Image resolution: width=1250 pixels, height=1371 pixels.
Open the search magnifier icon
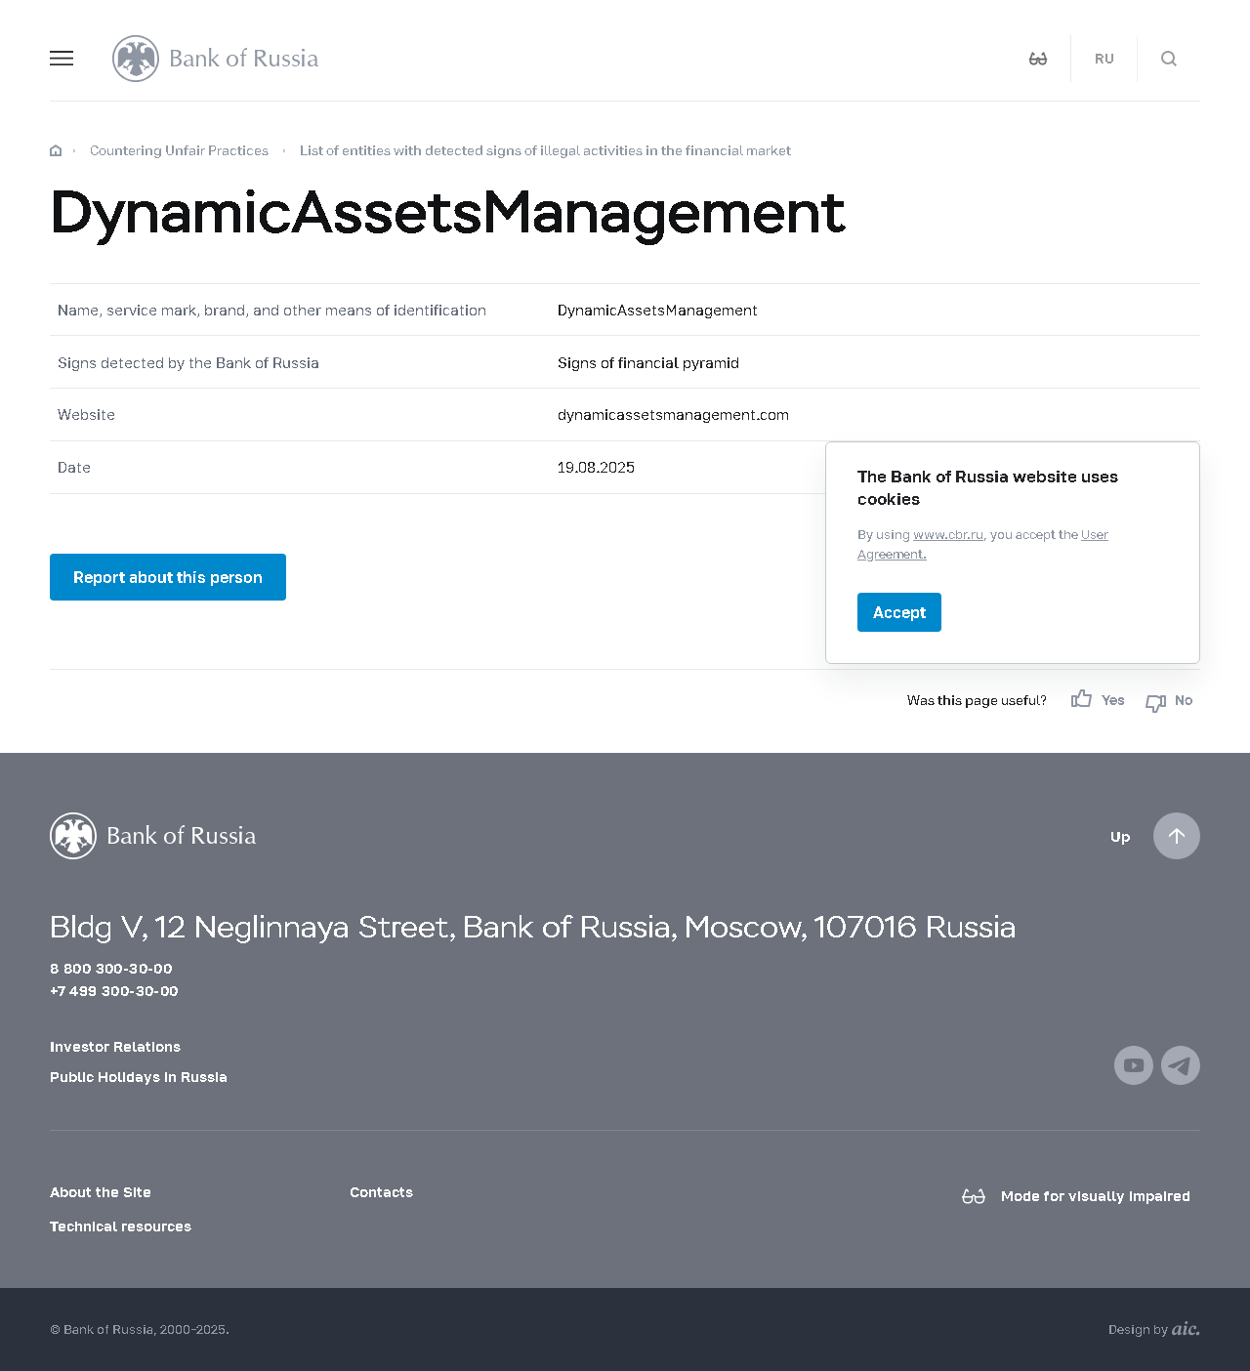coord(1168,59)
